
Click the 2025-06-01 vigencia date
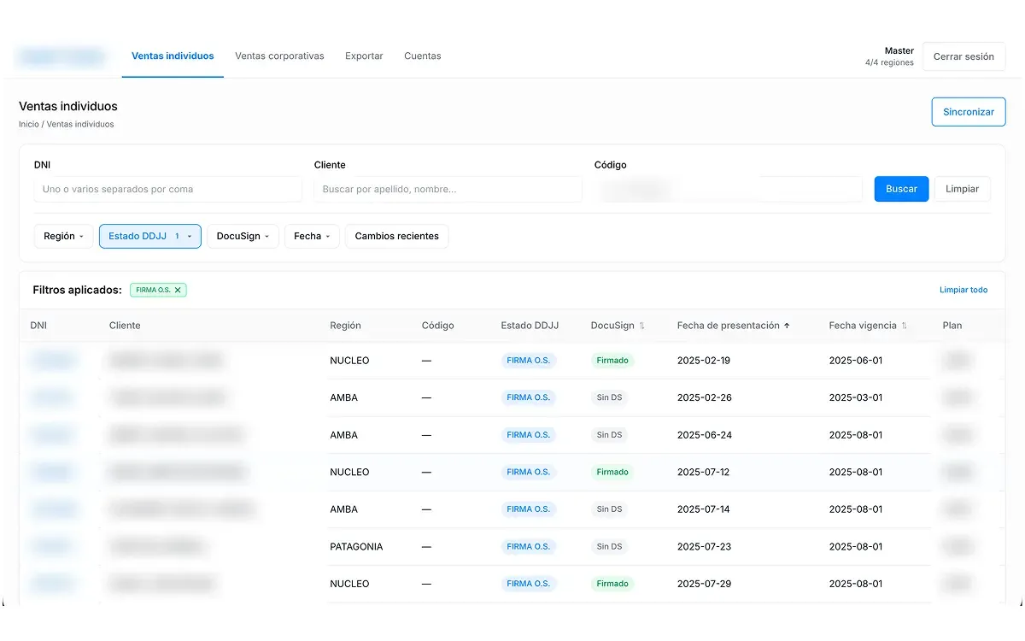click(856, 361)
